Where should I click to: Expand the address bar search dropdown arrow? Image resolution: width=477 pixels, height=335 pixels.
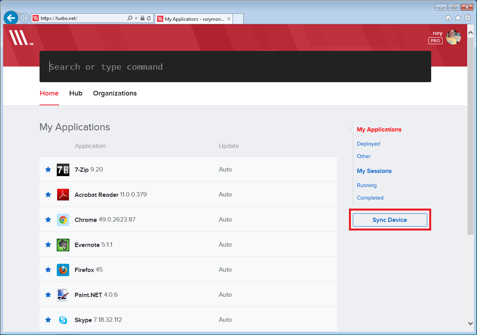click(x=136, y=18)
